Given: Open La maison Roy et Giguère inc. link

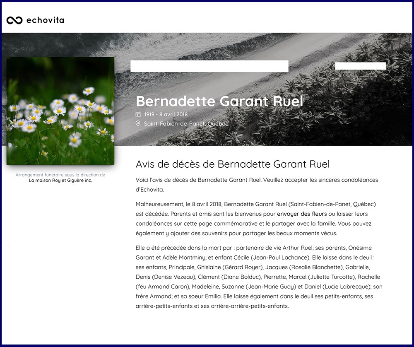Looking at the screenshot, I should [x=60, y=181].
